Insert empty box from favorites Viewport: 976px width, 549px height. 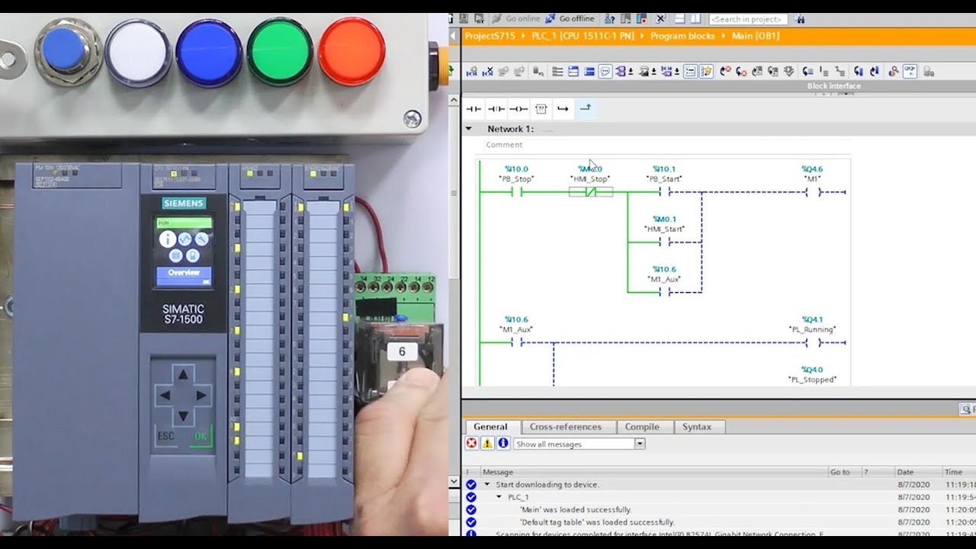click(541, 109)
